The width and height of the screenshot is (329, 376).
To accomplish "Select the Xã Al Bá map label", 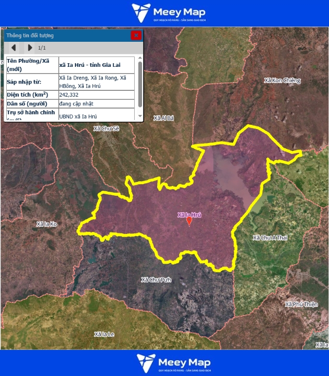I will coord(163,118).
